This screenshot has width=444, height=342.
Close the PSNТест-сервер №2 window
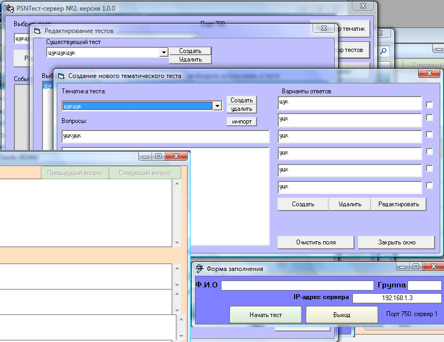(x=363, y=6)
